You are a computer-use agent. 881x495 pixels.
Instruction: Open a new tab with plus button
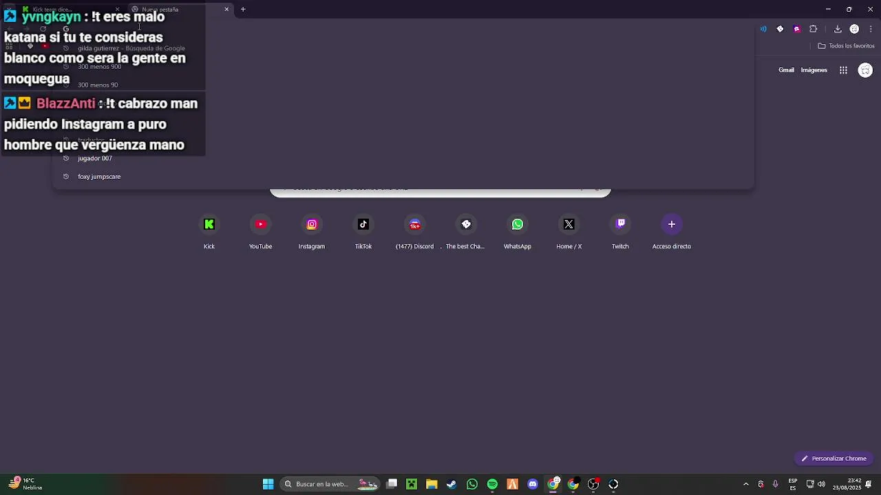point(243,10)
